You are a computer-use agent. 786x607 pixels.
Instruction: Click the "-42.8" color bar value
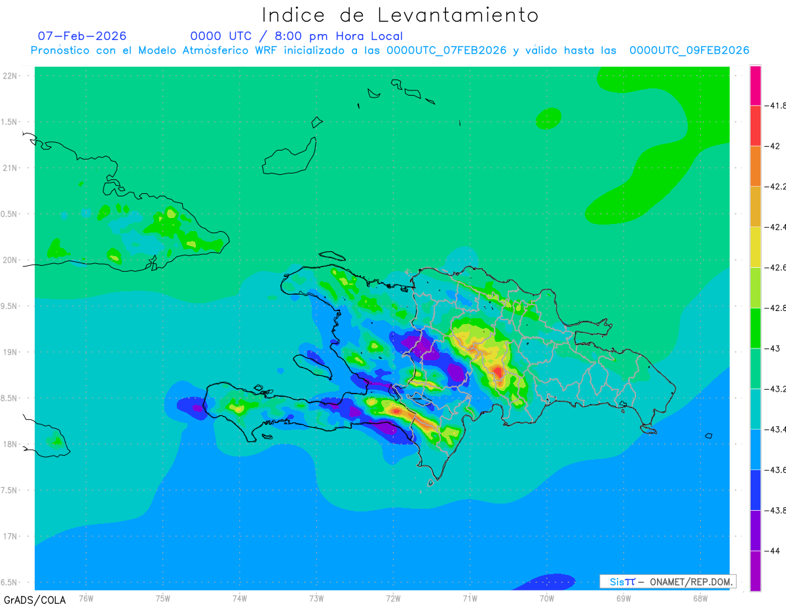pyautogui.click(x=776, y=308)
